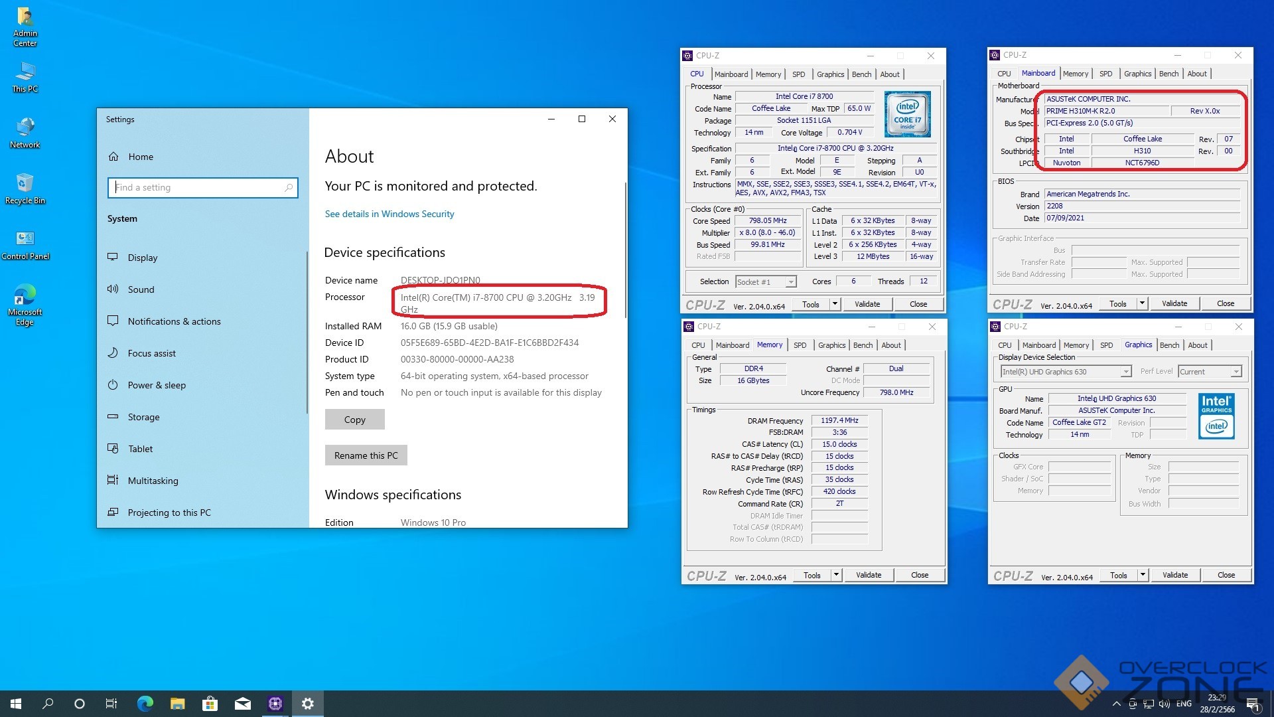Open Power & sleep settings
Image resolution: width=1274 pixels, height=717 pixels.
tap(157, 385)
